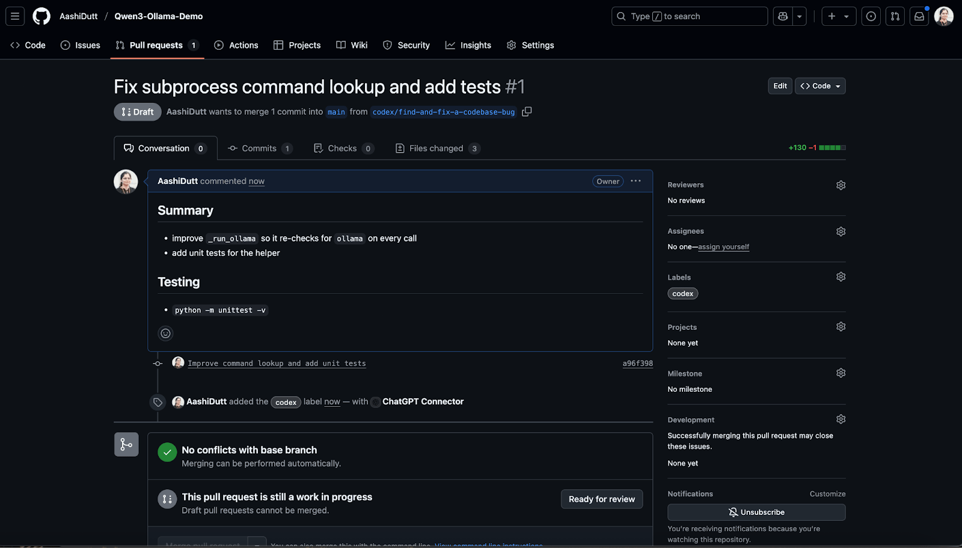Open the Code dropdown button

[820, 86]
